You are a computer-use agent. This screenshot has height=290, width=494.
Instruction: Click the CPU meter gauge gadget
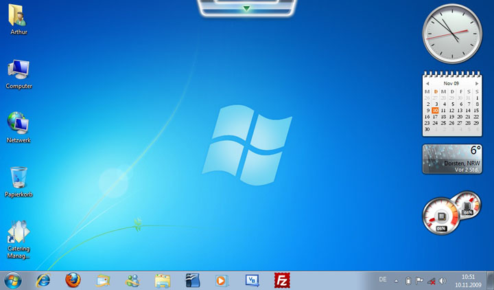[441, 216]
